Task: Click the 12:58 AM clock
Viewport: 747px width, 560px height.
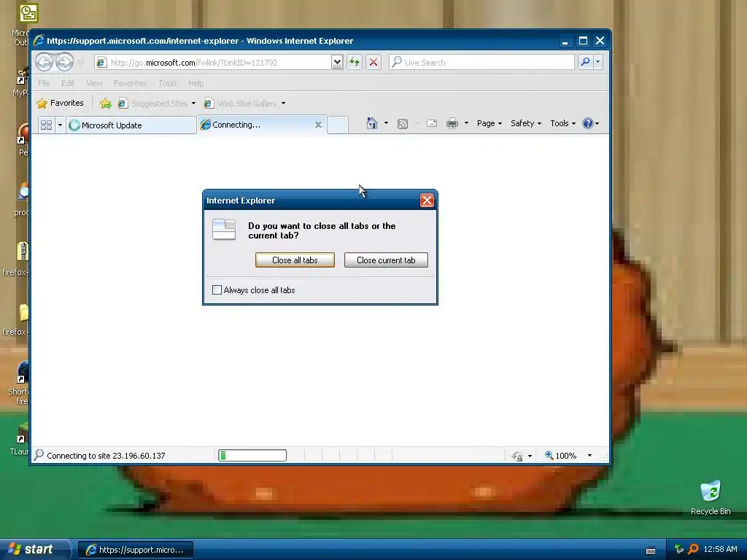Action: point(720,549)
